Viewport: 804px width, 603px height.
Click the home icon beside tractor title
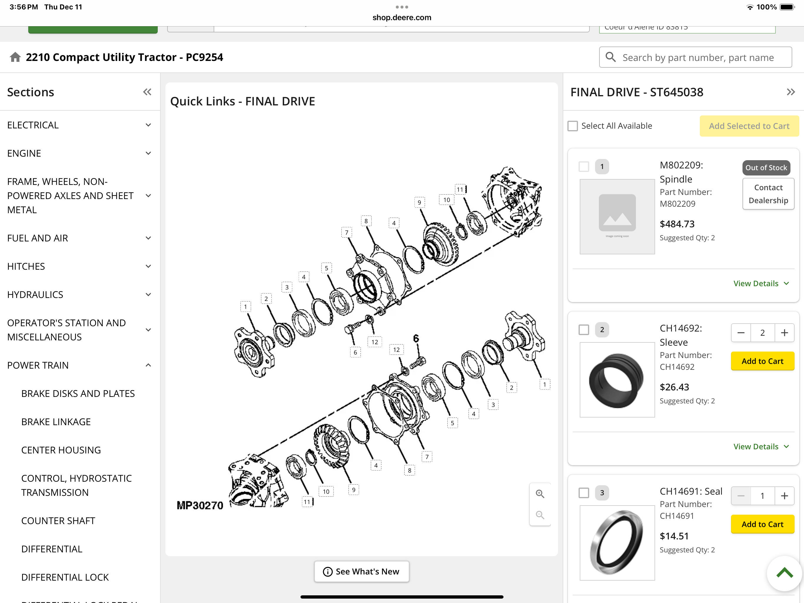point(15,57)
